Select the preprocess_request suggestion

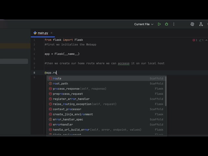(106, 94)
